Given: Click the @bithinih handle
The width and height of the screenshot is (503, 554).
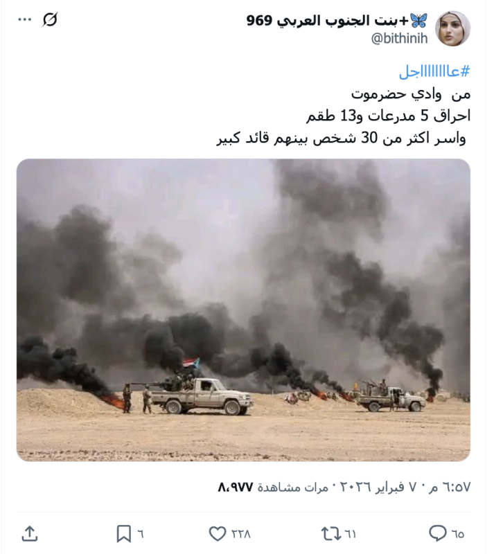Looking at the screenshot, I should [x=399, y=38].
